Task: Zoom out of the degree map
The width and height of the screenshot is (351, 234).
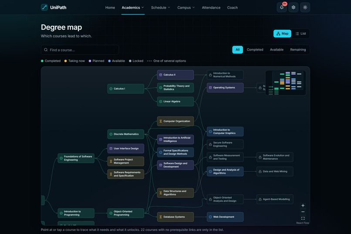Action: [303, 212]
